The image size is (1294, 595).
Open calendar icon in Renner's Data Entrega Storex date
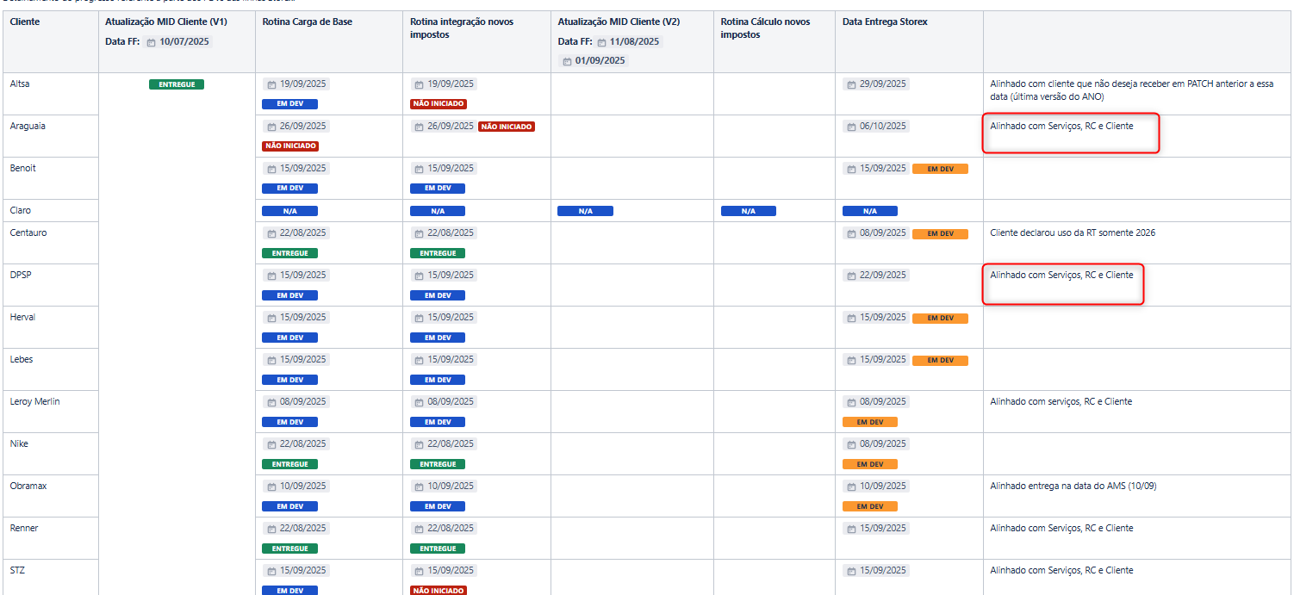(x=851, y=529)
